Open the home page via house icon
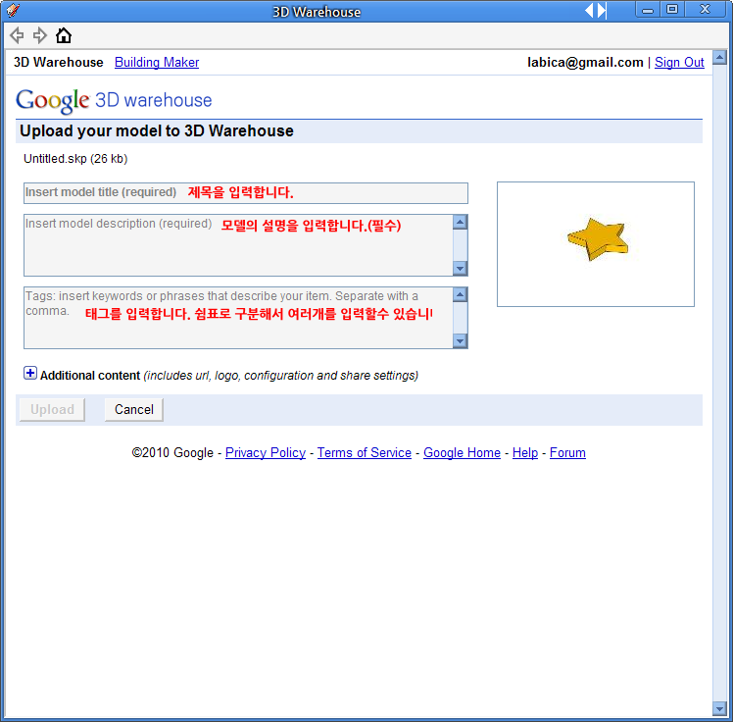 click(64, 35)
